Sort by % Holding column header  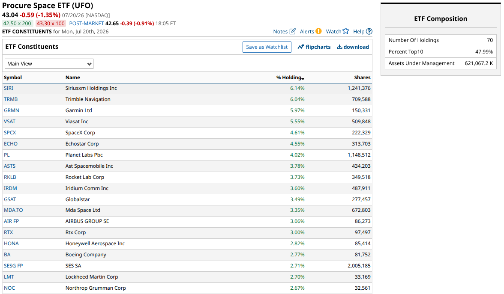point(290,77)
